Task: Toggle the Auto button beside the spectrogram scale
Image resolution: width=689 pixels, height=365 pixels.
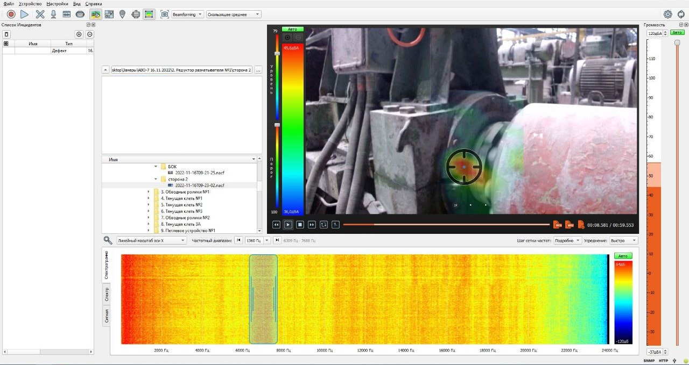Action: click(x=623, y=256)
